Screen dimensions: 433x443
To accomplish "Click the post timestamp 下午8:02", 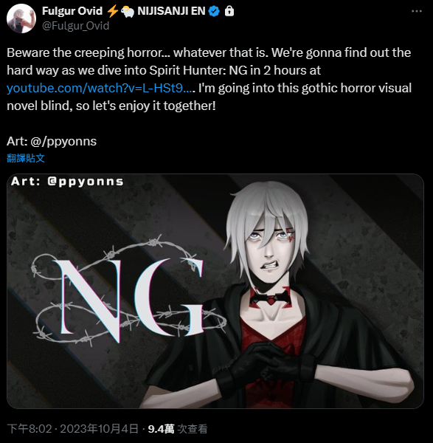I will coord(30,429).
